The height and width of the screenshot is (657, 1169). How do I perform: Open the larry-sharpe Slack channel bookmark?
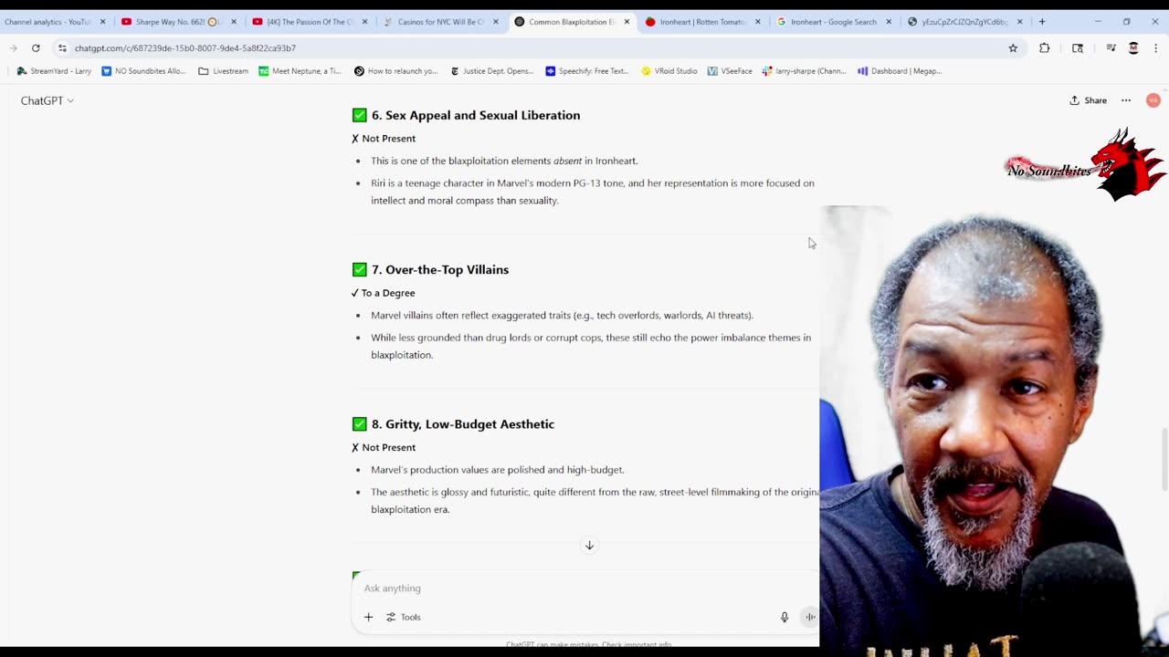(x=804, y=71)
